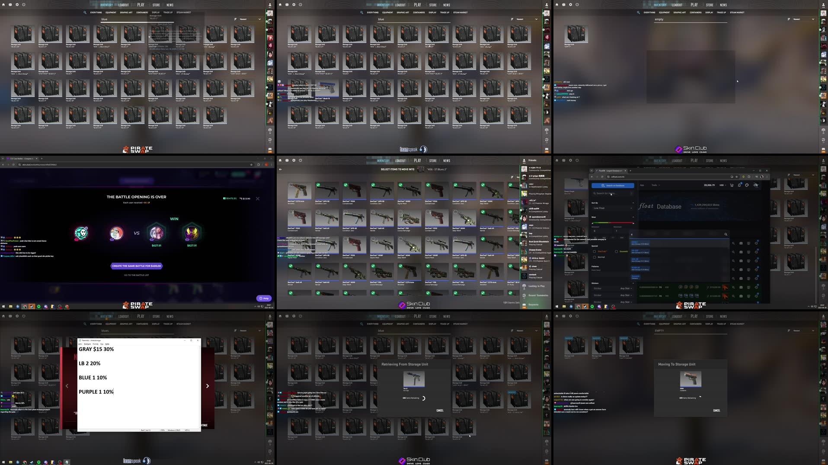Tick the StatTrak checkbox in float database filters
The height and width of the screenshot is (465, 828).
point(595,251)
